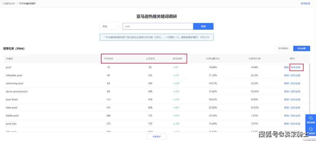Select the keyword cell 'swimming pool'
The width and height of the screenshot is (316, 141).
(15, 83)
